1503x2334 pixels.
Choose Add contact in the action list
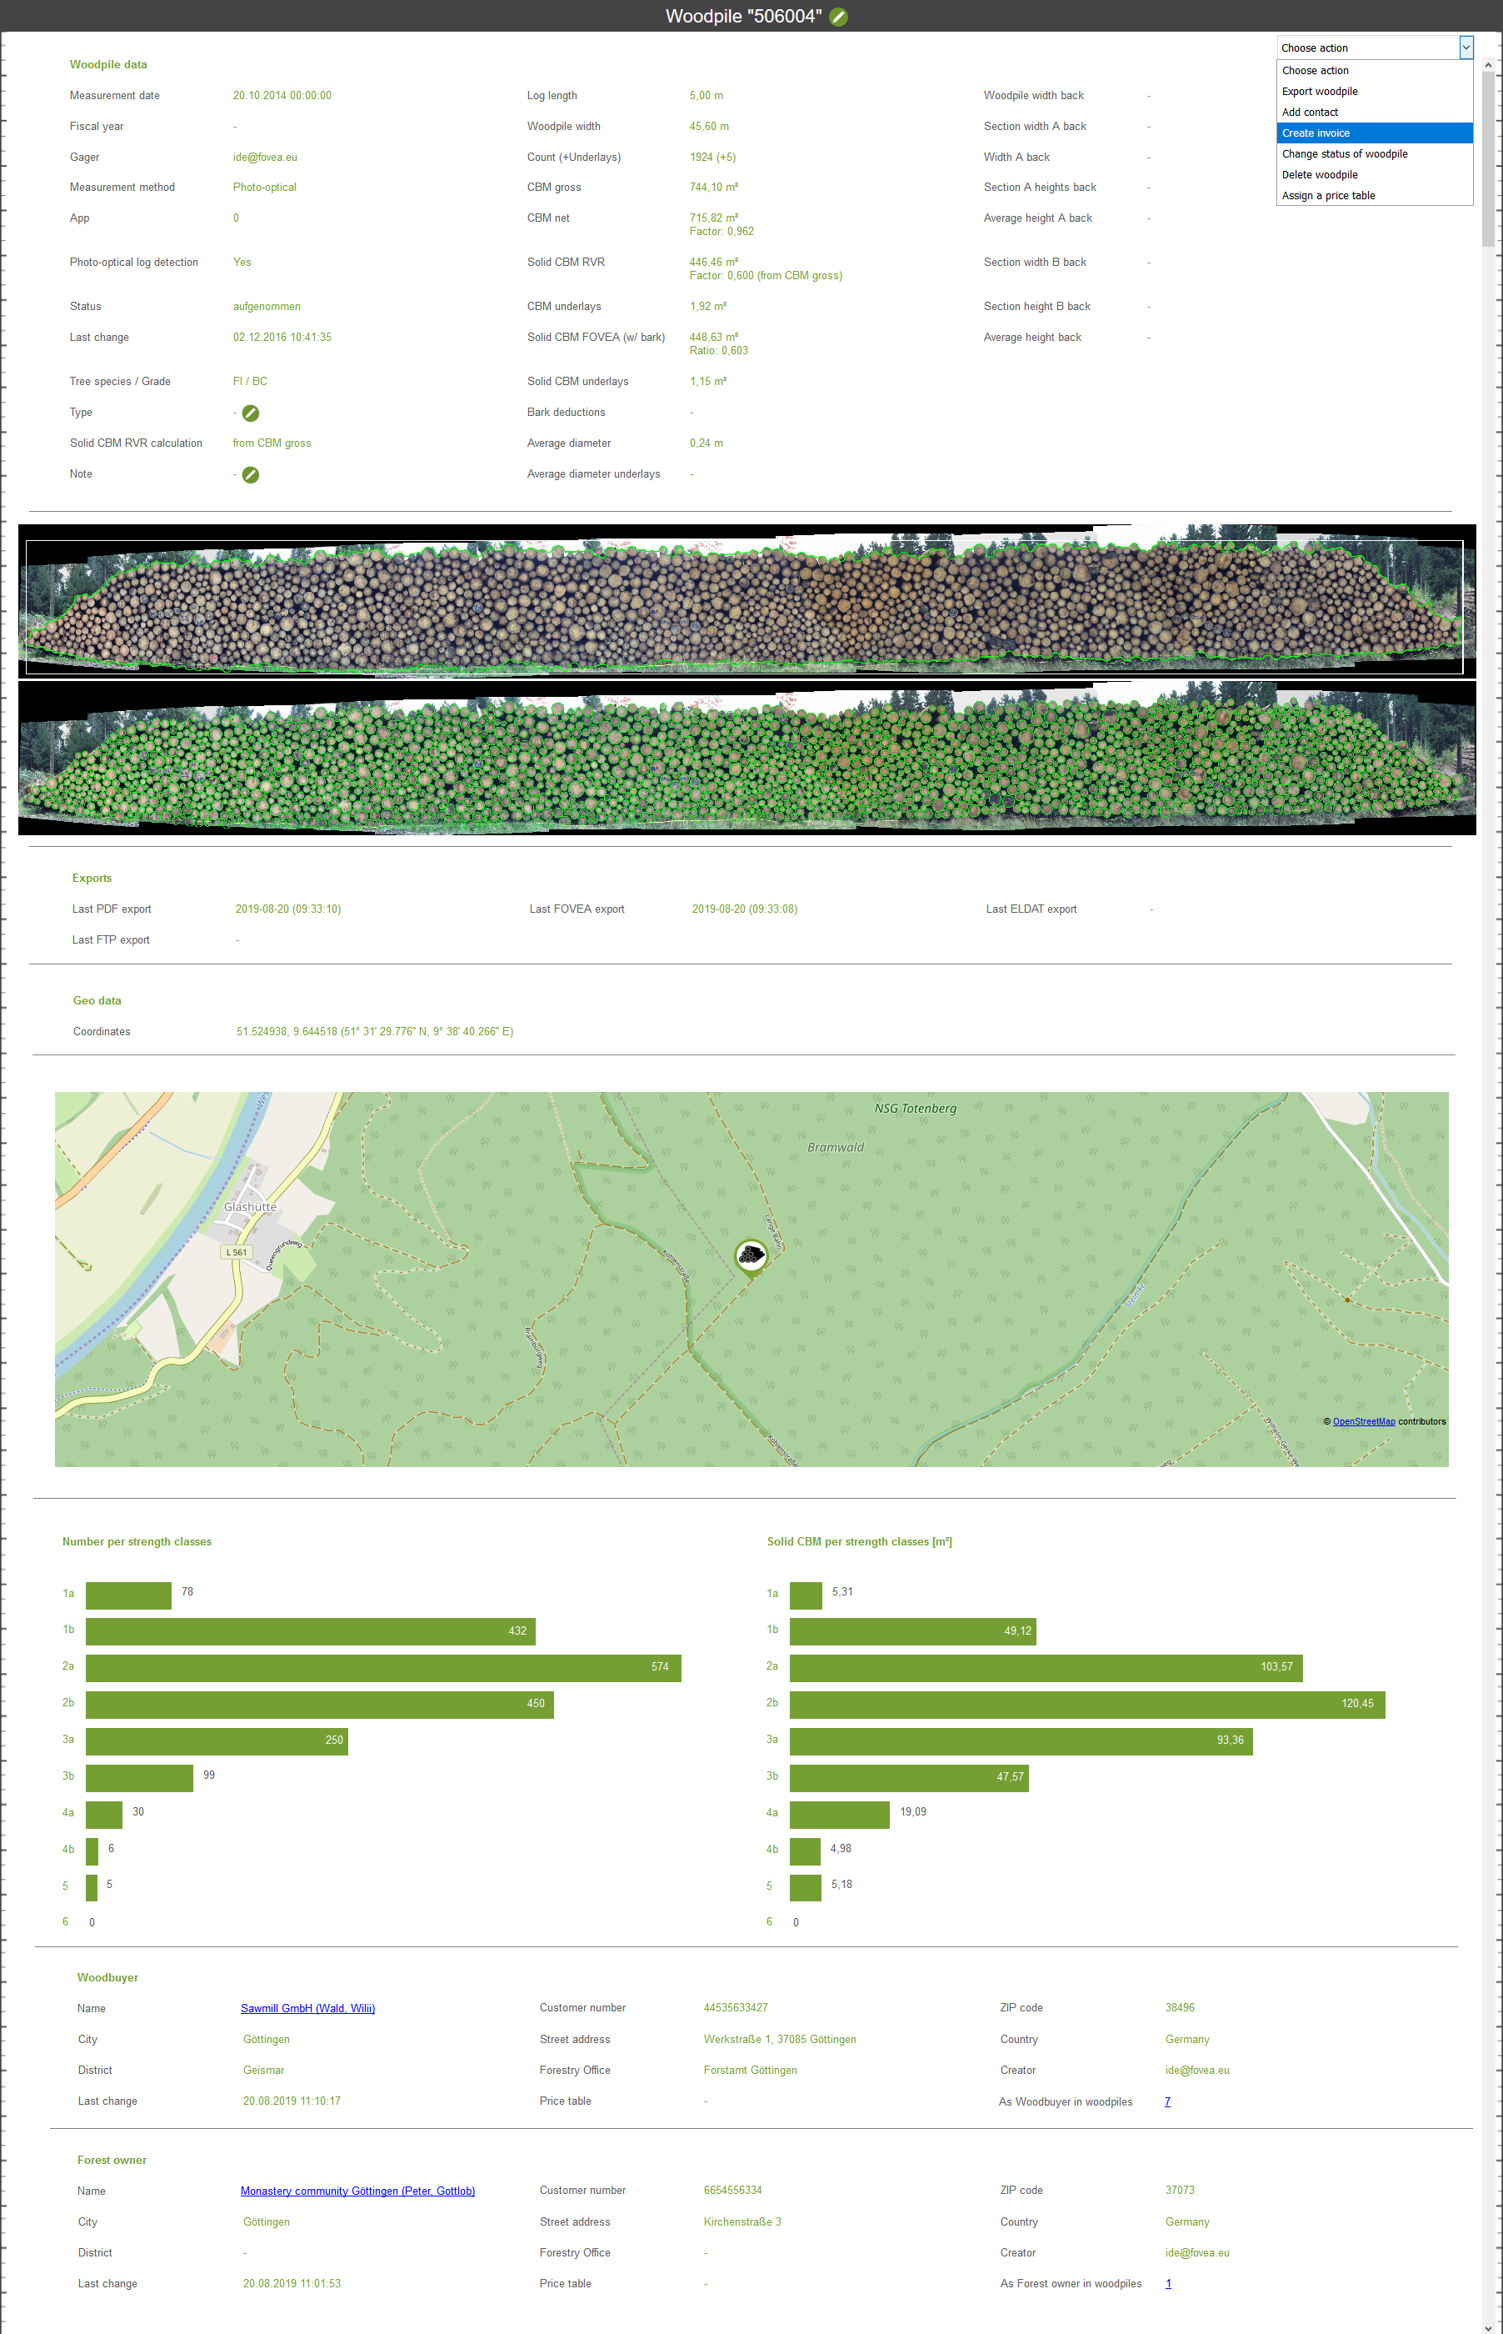coord(1310,113)
